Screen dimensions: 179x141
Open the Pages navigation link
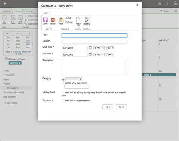tap(6, 79)
